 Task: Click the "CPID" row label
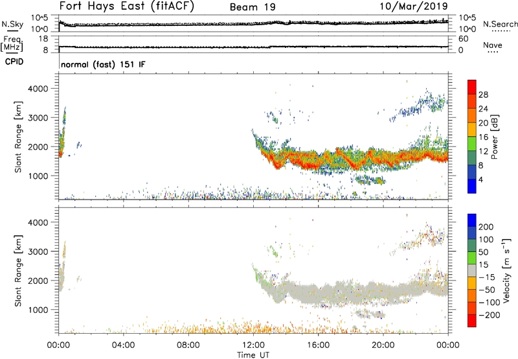[x=14, y=62]
